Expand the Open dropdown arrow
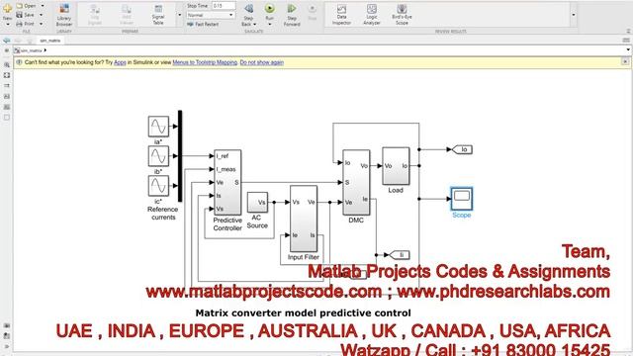Viewport: 633px width, 356px height. [x=43, y=6]
